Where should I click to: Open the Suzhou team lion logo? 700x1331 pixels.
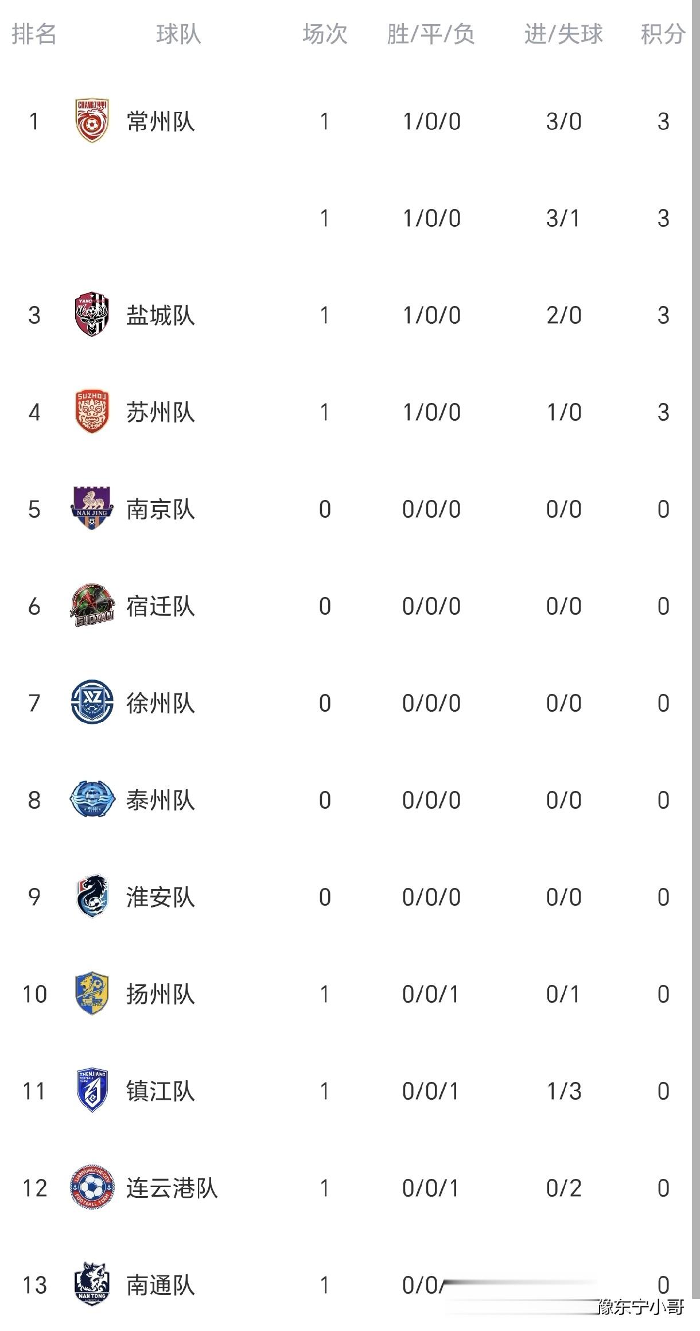(92, 412)
